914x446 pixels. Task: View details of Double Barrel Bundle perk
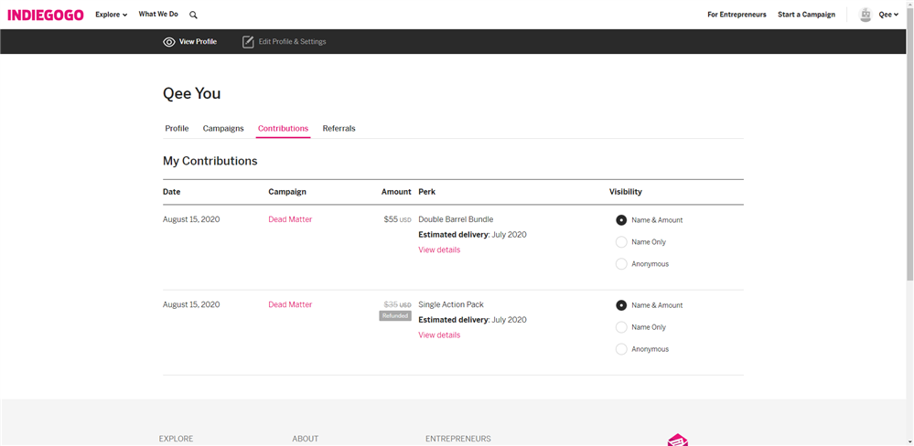439,250
